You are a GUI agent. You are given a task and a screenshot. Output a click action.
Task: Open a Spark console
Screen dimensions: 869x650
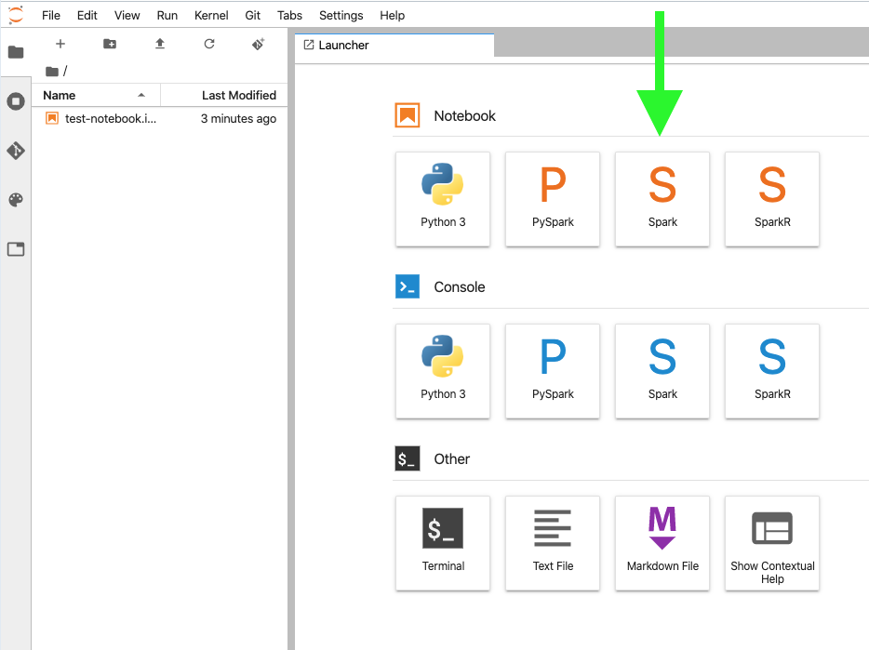(x=662, y=371)
